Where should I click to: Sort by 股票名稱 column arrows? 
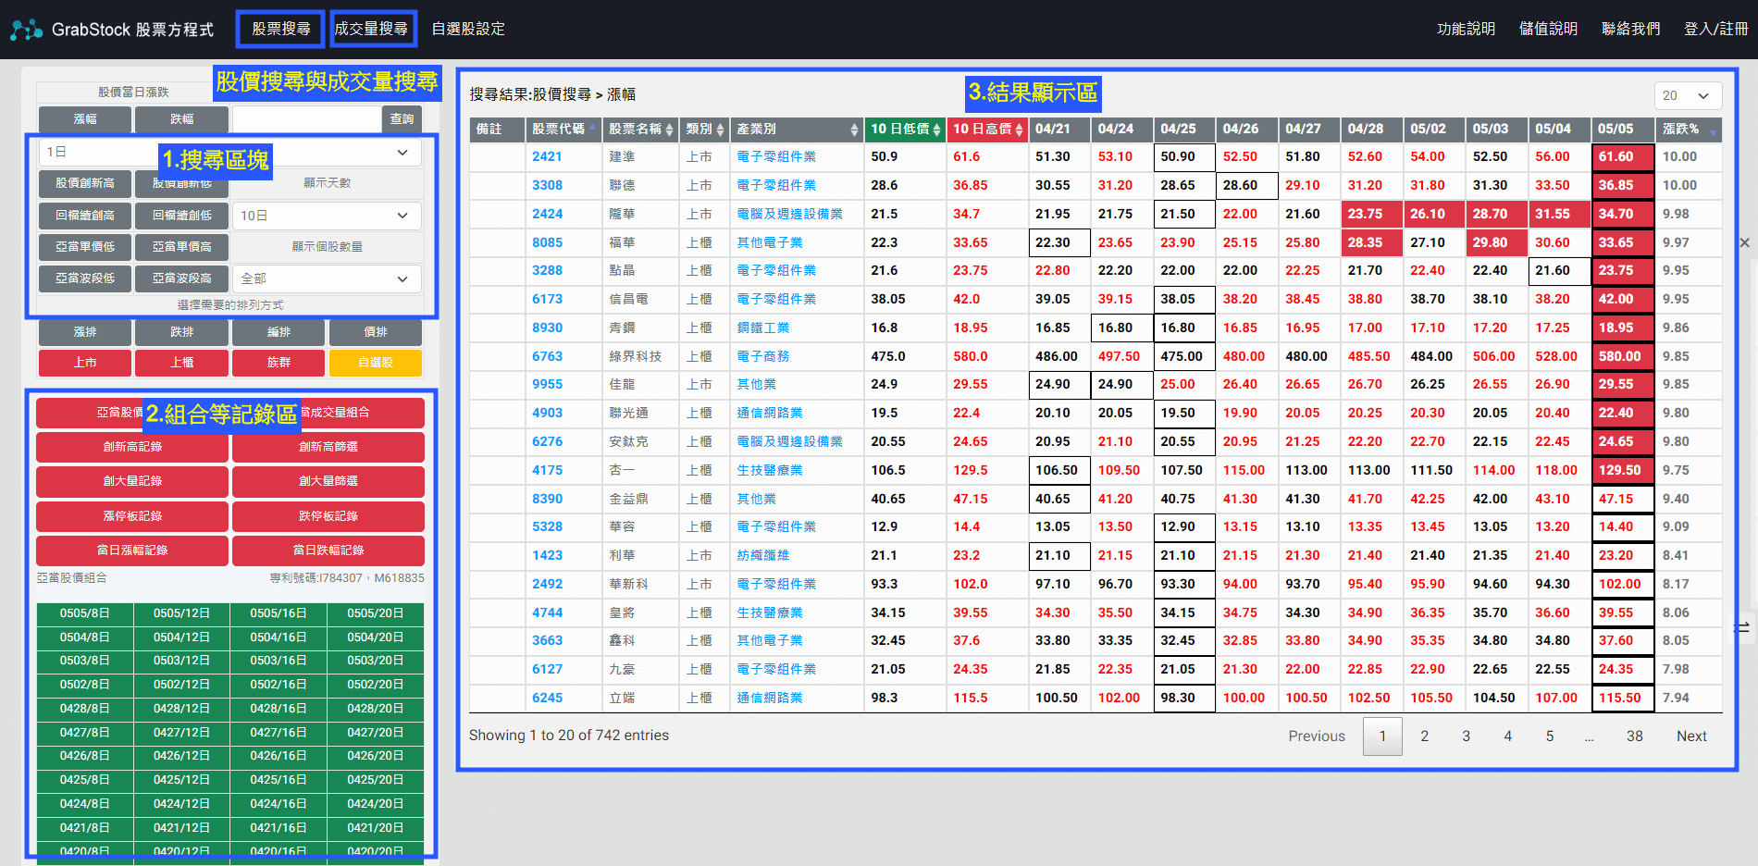(x=669, y=130)
